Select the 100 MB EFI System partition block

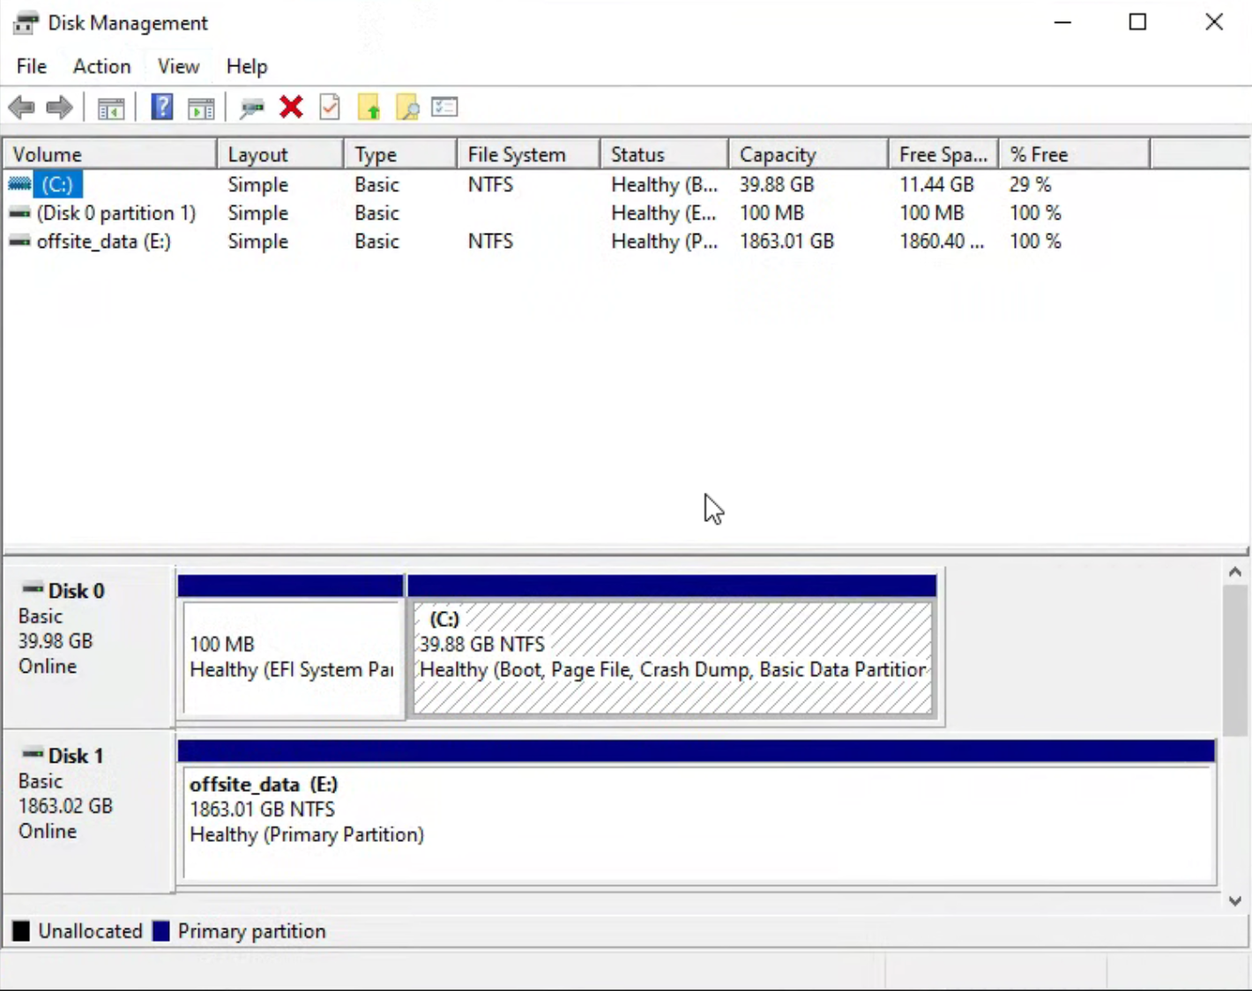(292, 658)
